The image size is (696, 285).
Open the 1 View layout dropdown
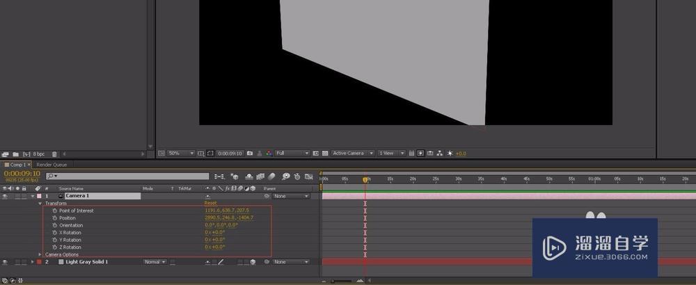point(391,153)
